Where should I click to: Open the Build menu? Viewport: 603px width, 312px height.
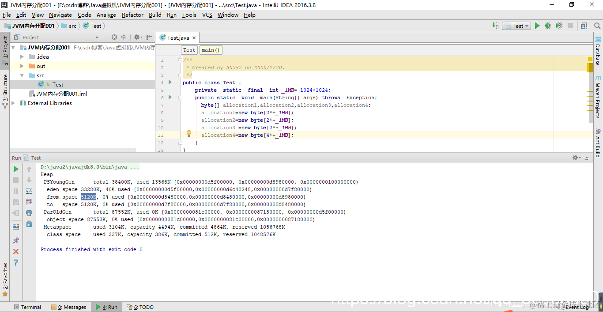click(x=155, y=15)
